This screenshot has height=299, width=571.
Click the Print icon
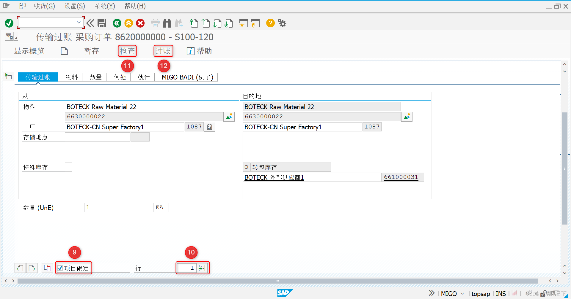[x=155, y=23]
